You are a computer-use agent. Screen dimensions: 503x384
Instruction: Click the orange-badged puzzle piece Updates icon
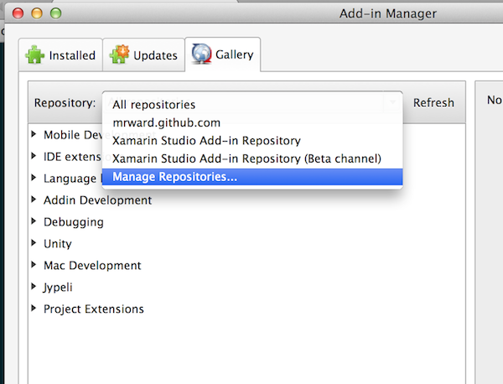pos(119,54)
